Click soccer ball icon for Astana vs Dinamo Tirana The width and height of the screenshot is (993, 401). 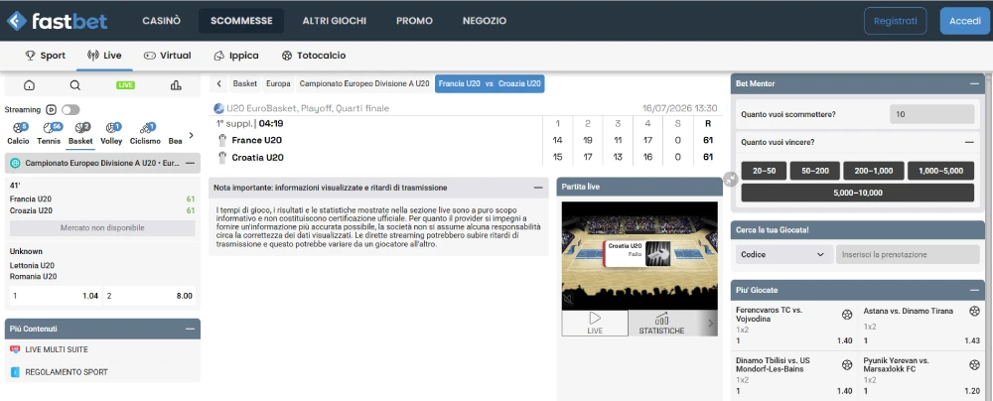[x=975, y=311]
